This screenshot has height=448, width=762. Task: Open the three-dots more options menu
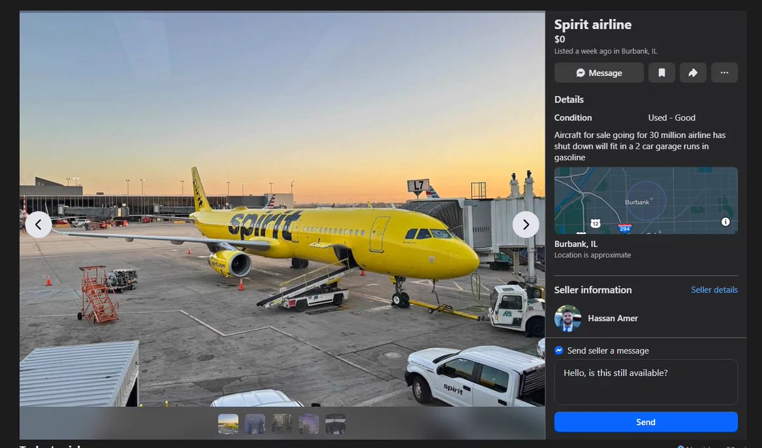click(x=725, y=73)
